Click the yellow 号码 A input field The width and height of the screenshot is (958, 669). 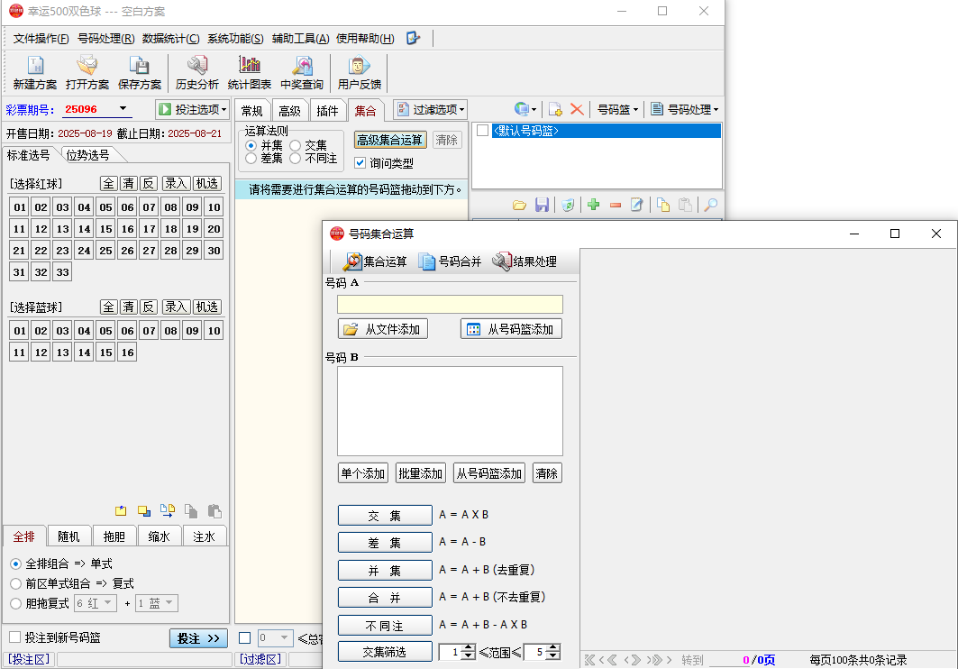(x=450, y=305)
